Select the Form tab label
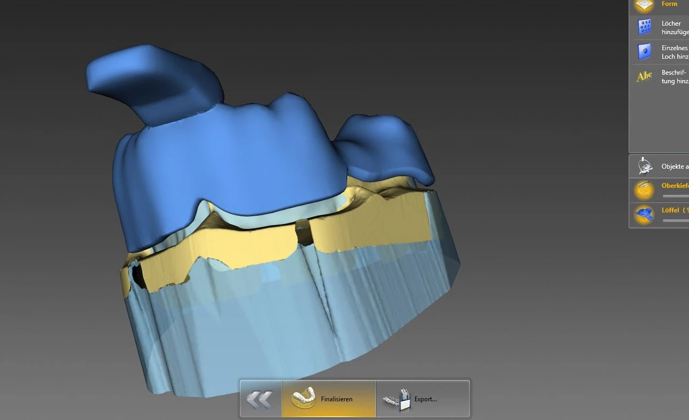This screenshot has height=420, width=689. pos(669,4)
